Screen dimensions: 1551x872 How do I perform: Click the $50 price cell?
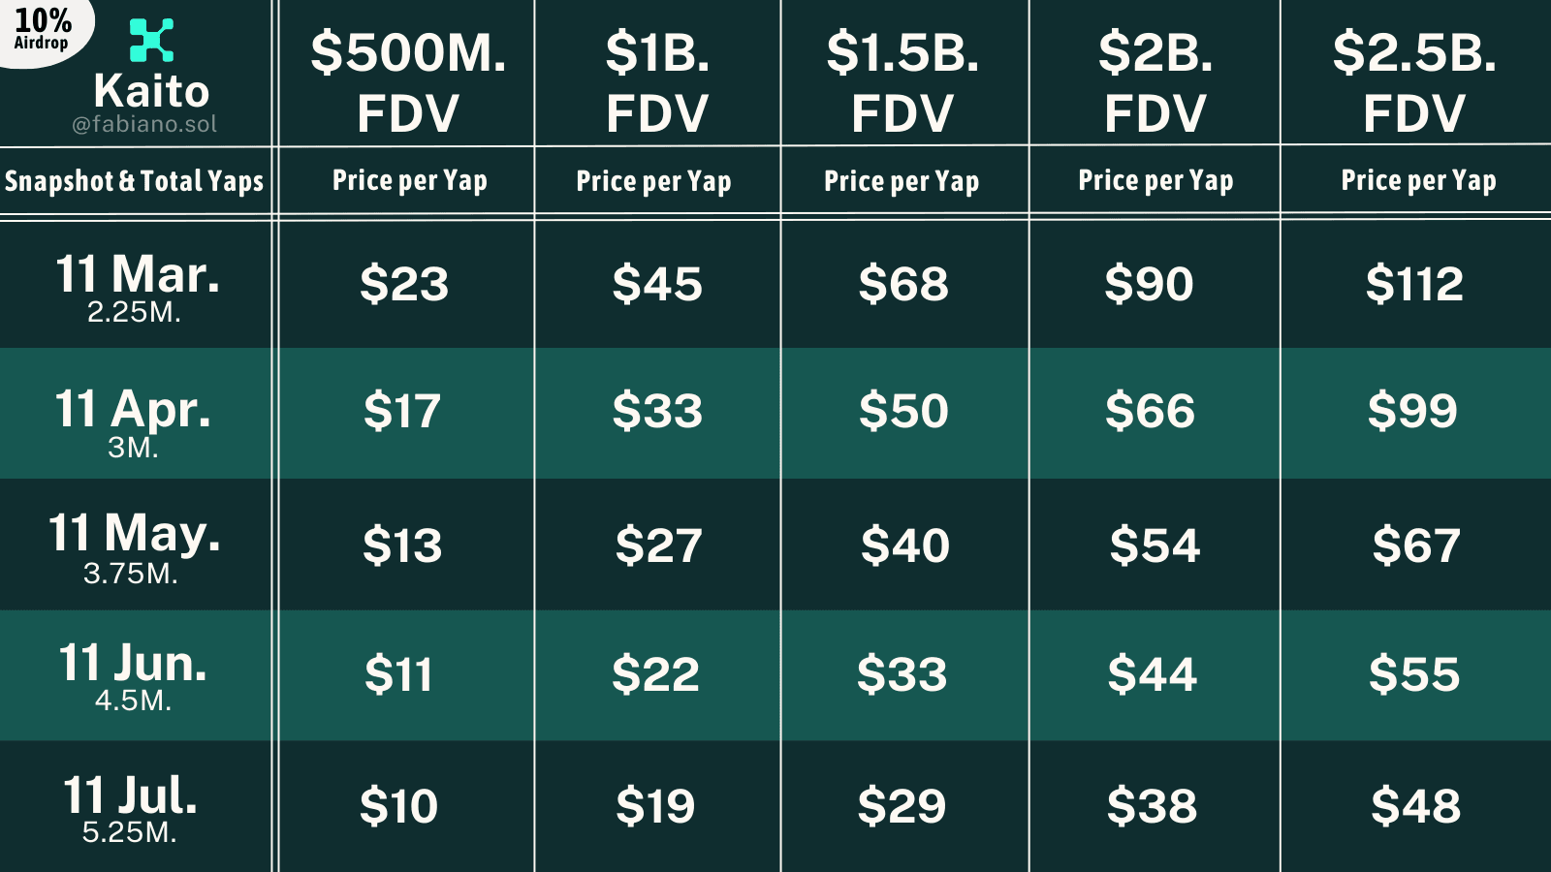903,411
